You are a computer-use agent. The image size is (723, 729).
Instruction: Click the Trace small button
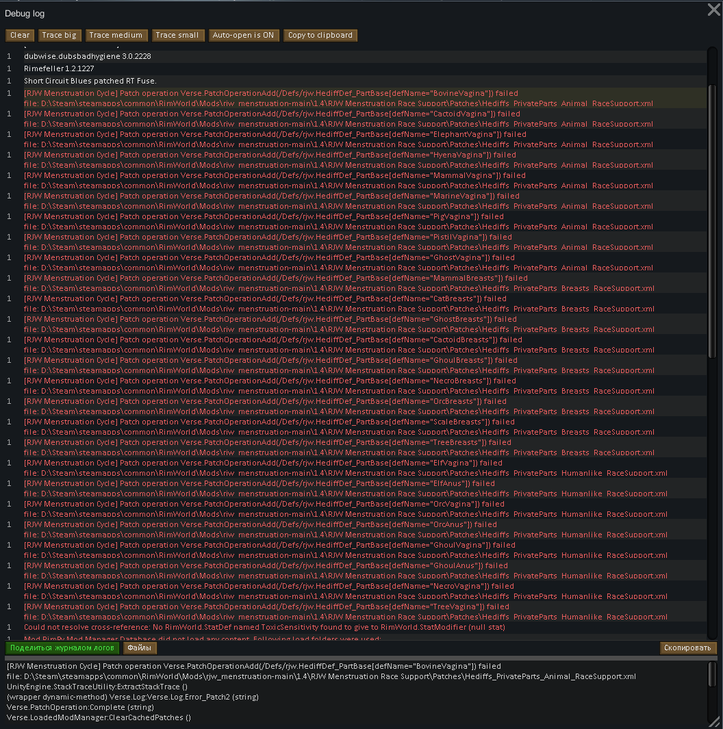coord(178,35)
